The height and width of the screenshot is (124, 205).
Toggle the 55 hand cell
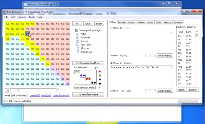click(53, 69)
